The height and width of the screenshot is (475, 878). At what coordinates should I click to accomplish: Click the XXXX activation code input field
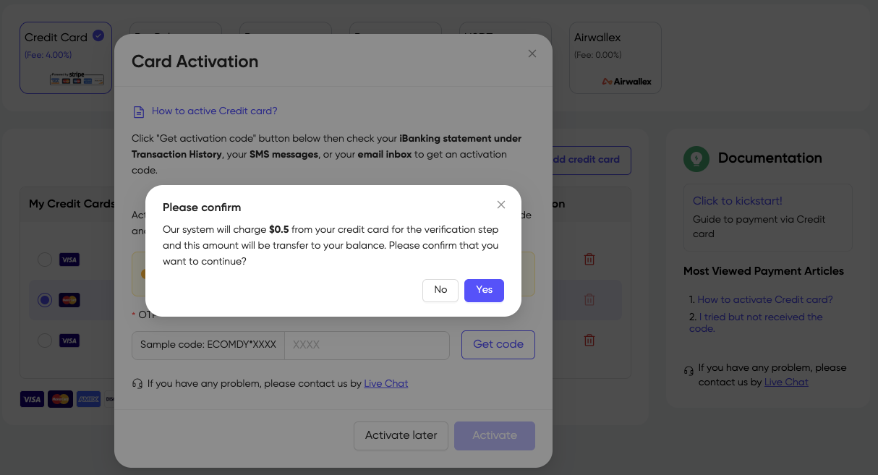pos(367,345)
